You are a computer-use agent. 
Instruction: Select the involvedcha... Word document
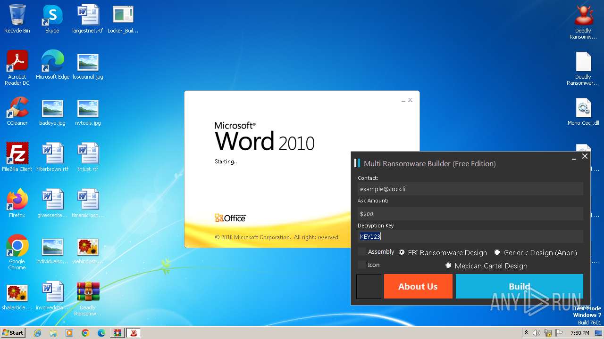52,296
